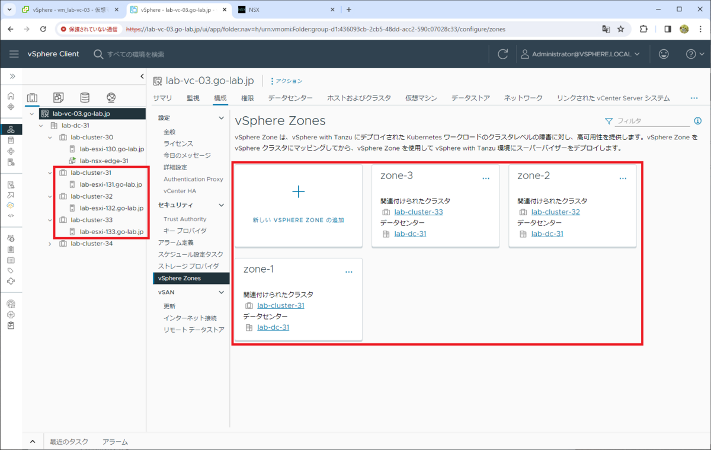Image resolution: width=711 pixels, height=450 pixels.
Task: Click the Developer Center sidebar icon
Action: 11,216
